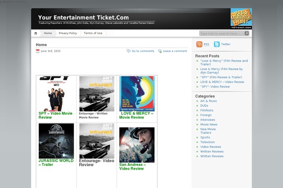This screenshot has height=188, width=283.
Task: Click the Categories sidebar heading
Action: coord(205,96)
